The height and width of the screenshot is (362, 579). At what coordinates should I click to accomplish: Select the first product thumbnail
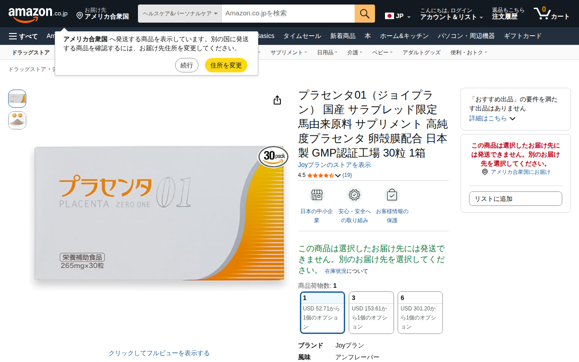(17, 99)
